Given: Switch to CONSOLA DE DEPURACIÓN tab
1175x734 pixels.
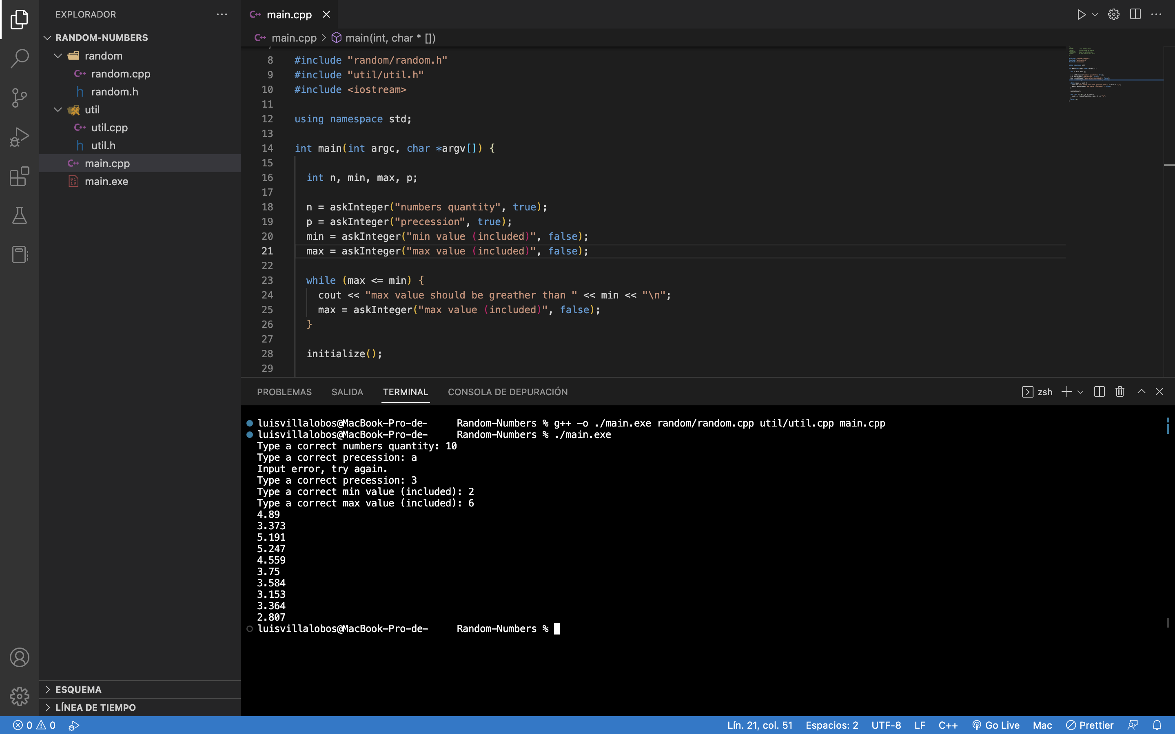Looking at the screenshot, I should [x=508, y=392].
